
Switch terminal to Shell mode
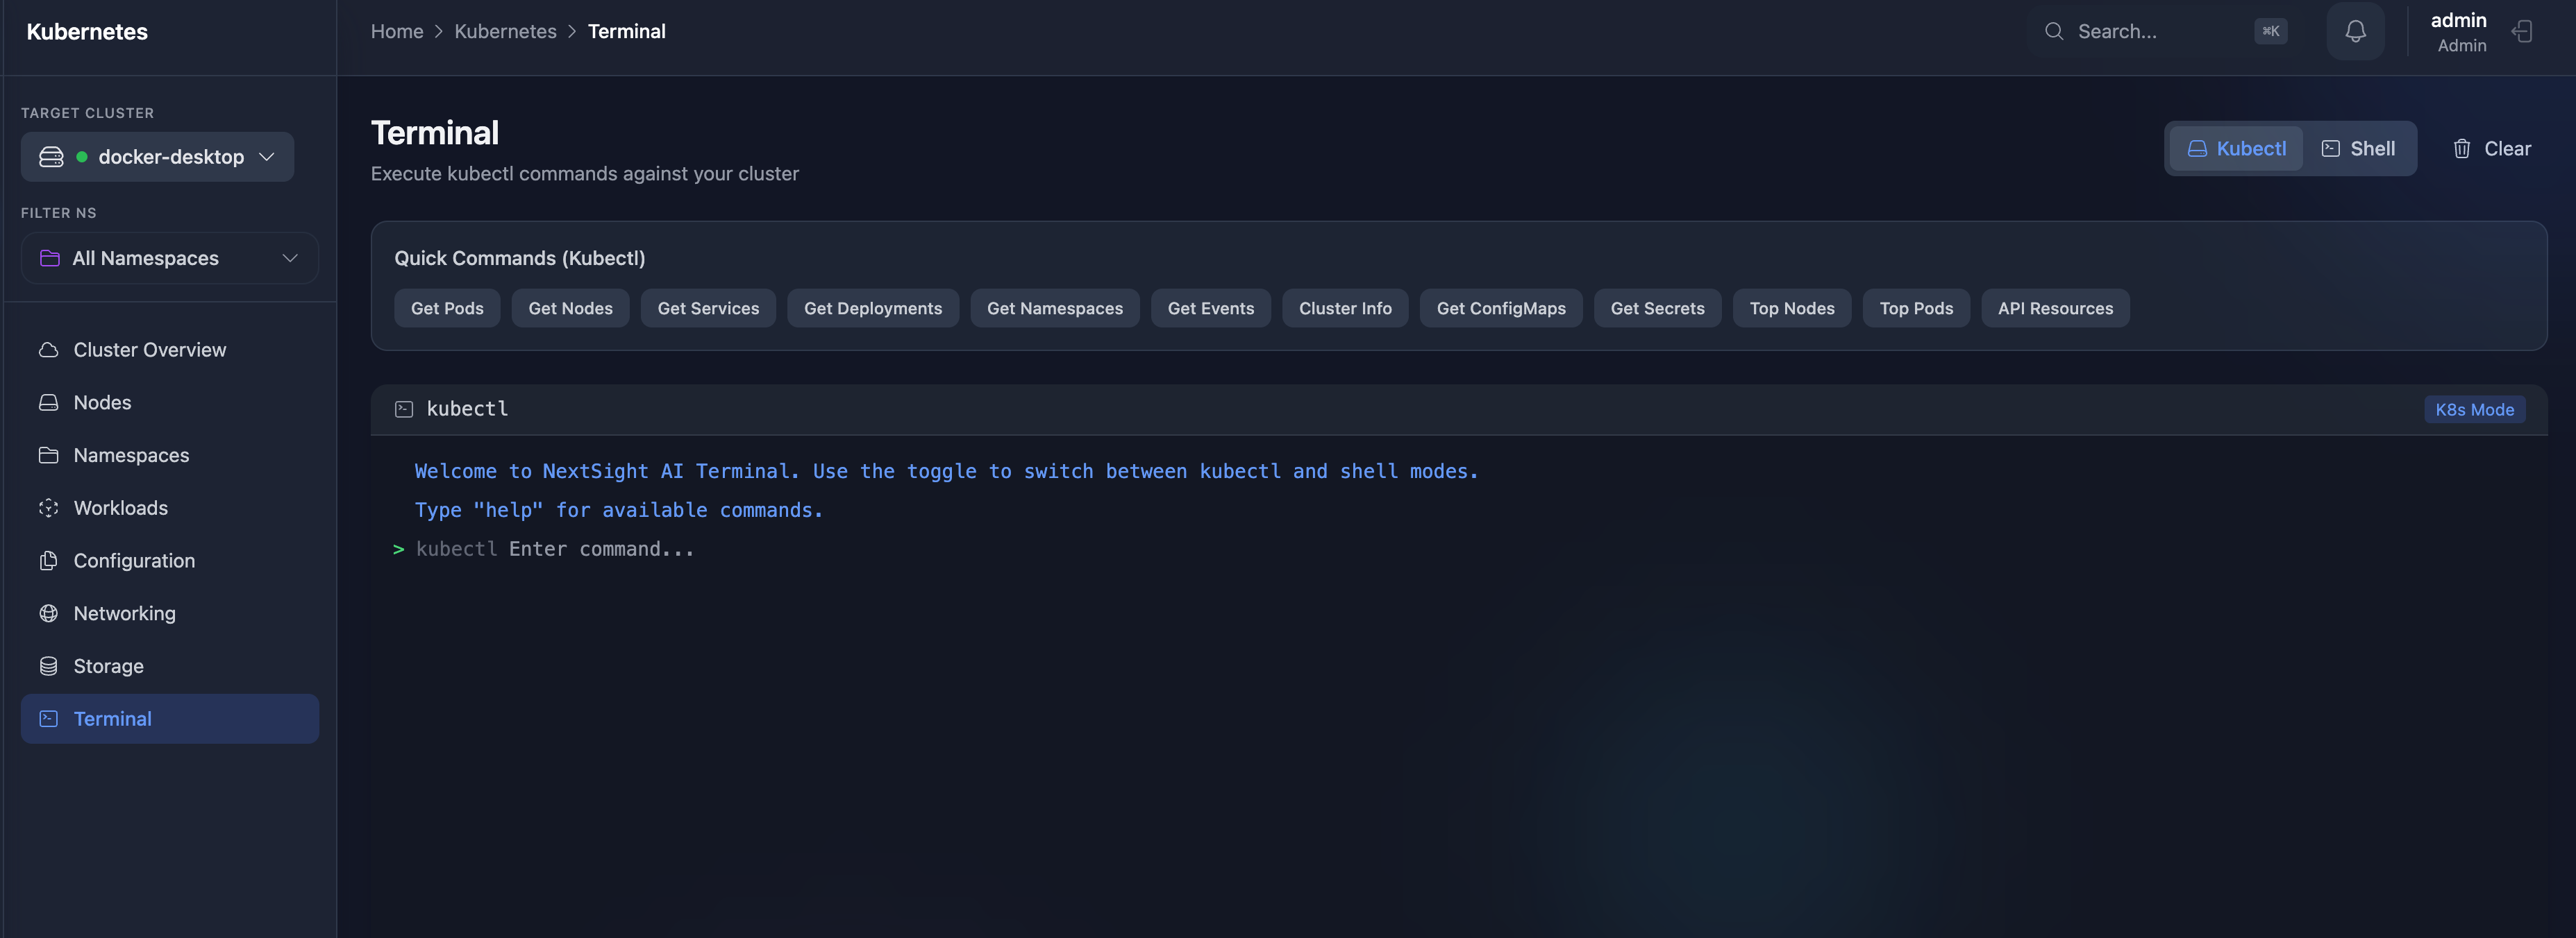(x=2357, y=149)
